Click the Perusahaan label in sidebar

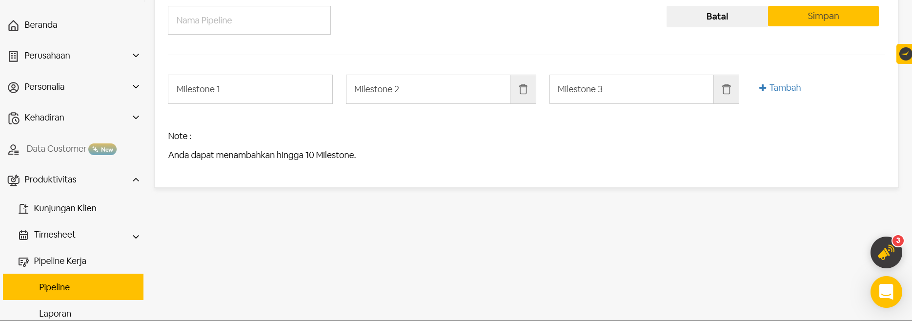[47, 56]
